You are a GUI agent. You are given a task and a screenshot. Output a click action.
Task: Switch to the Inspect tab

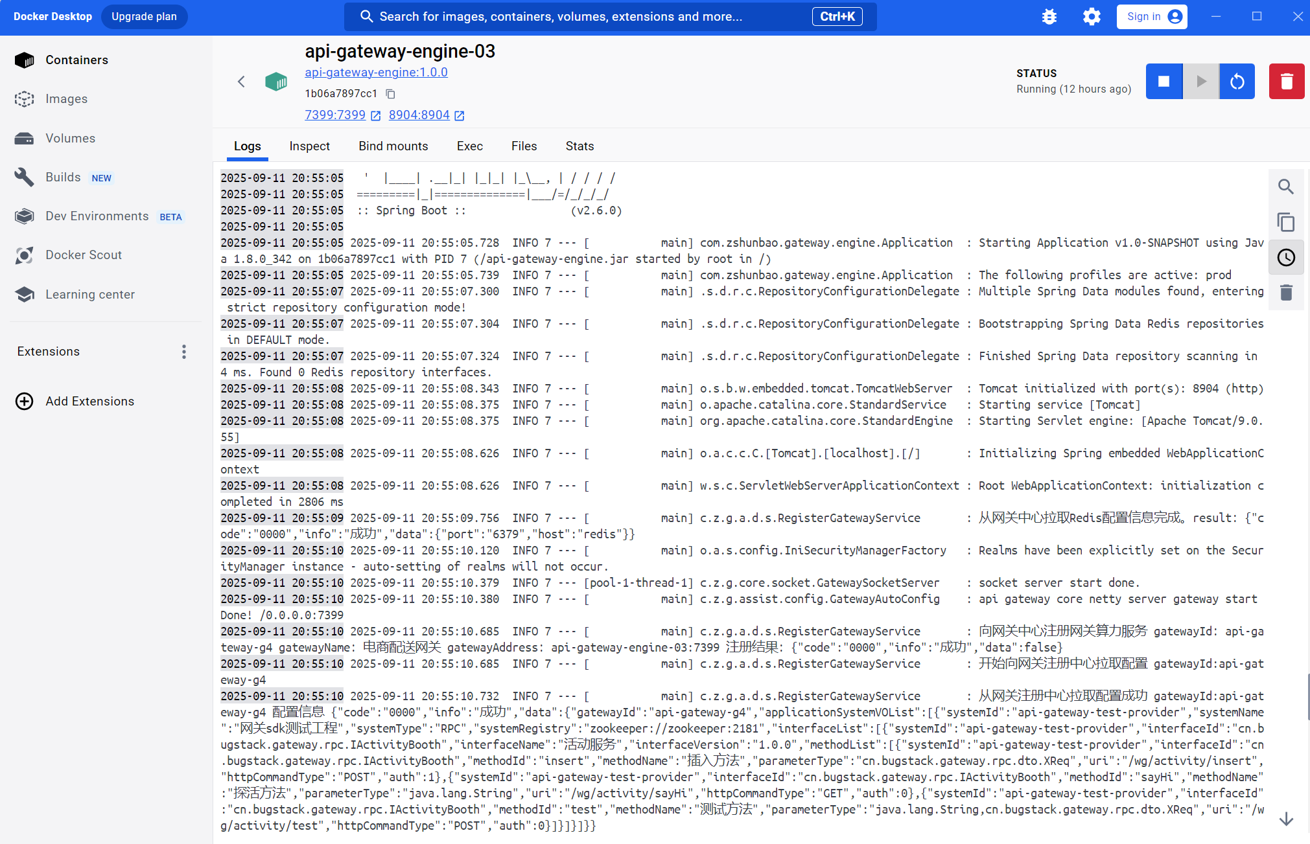click(309, 146)
